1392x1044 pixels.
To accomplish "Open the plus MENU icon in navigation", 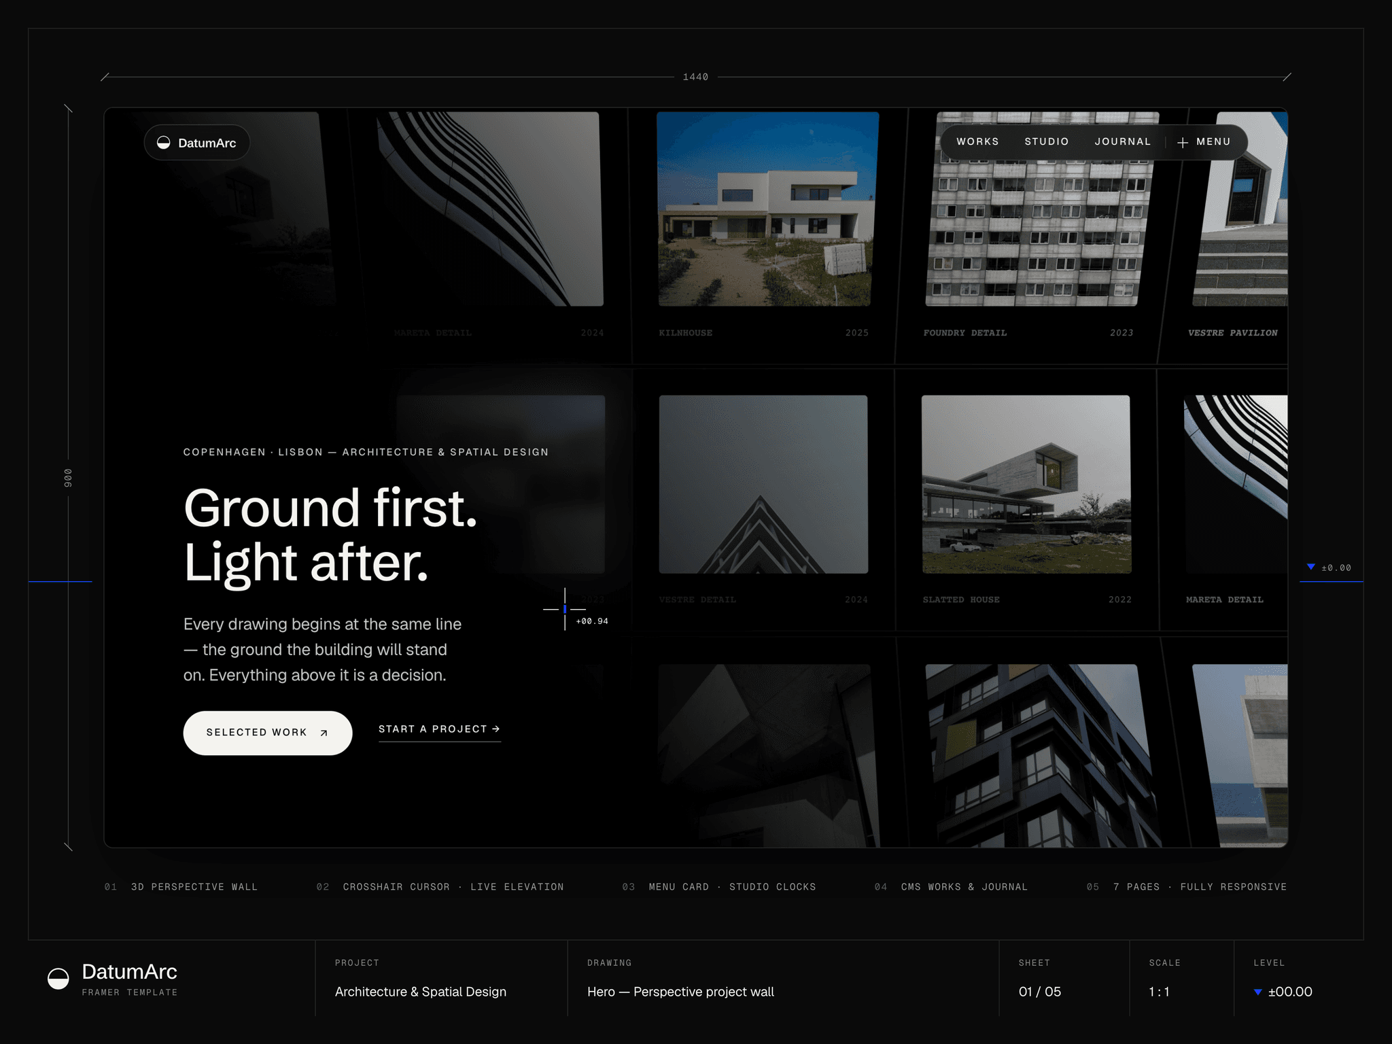I will tap(1183, 142).
